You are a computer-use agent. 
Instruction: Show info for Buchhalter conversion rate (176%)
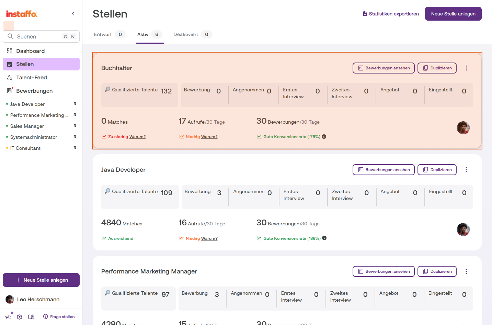tap(324, 136)
